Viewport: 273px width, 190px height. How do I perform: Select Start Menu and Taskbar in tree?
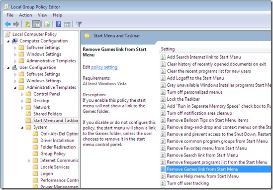click(55, 121)
